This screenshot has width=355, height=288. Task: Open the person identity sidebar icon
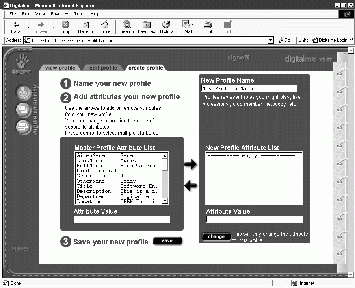tap(23, 92)
